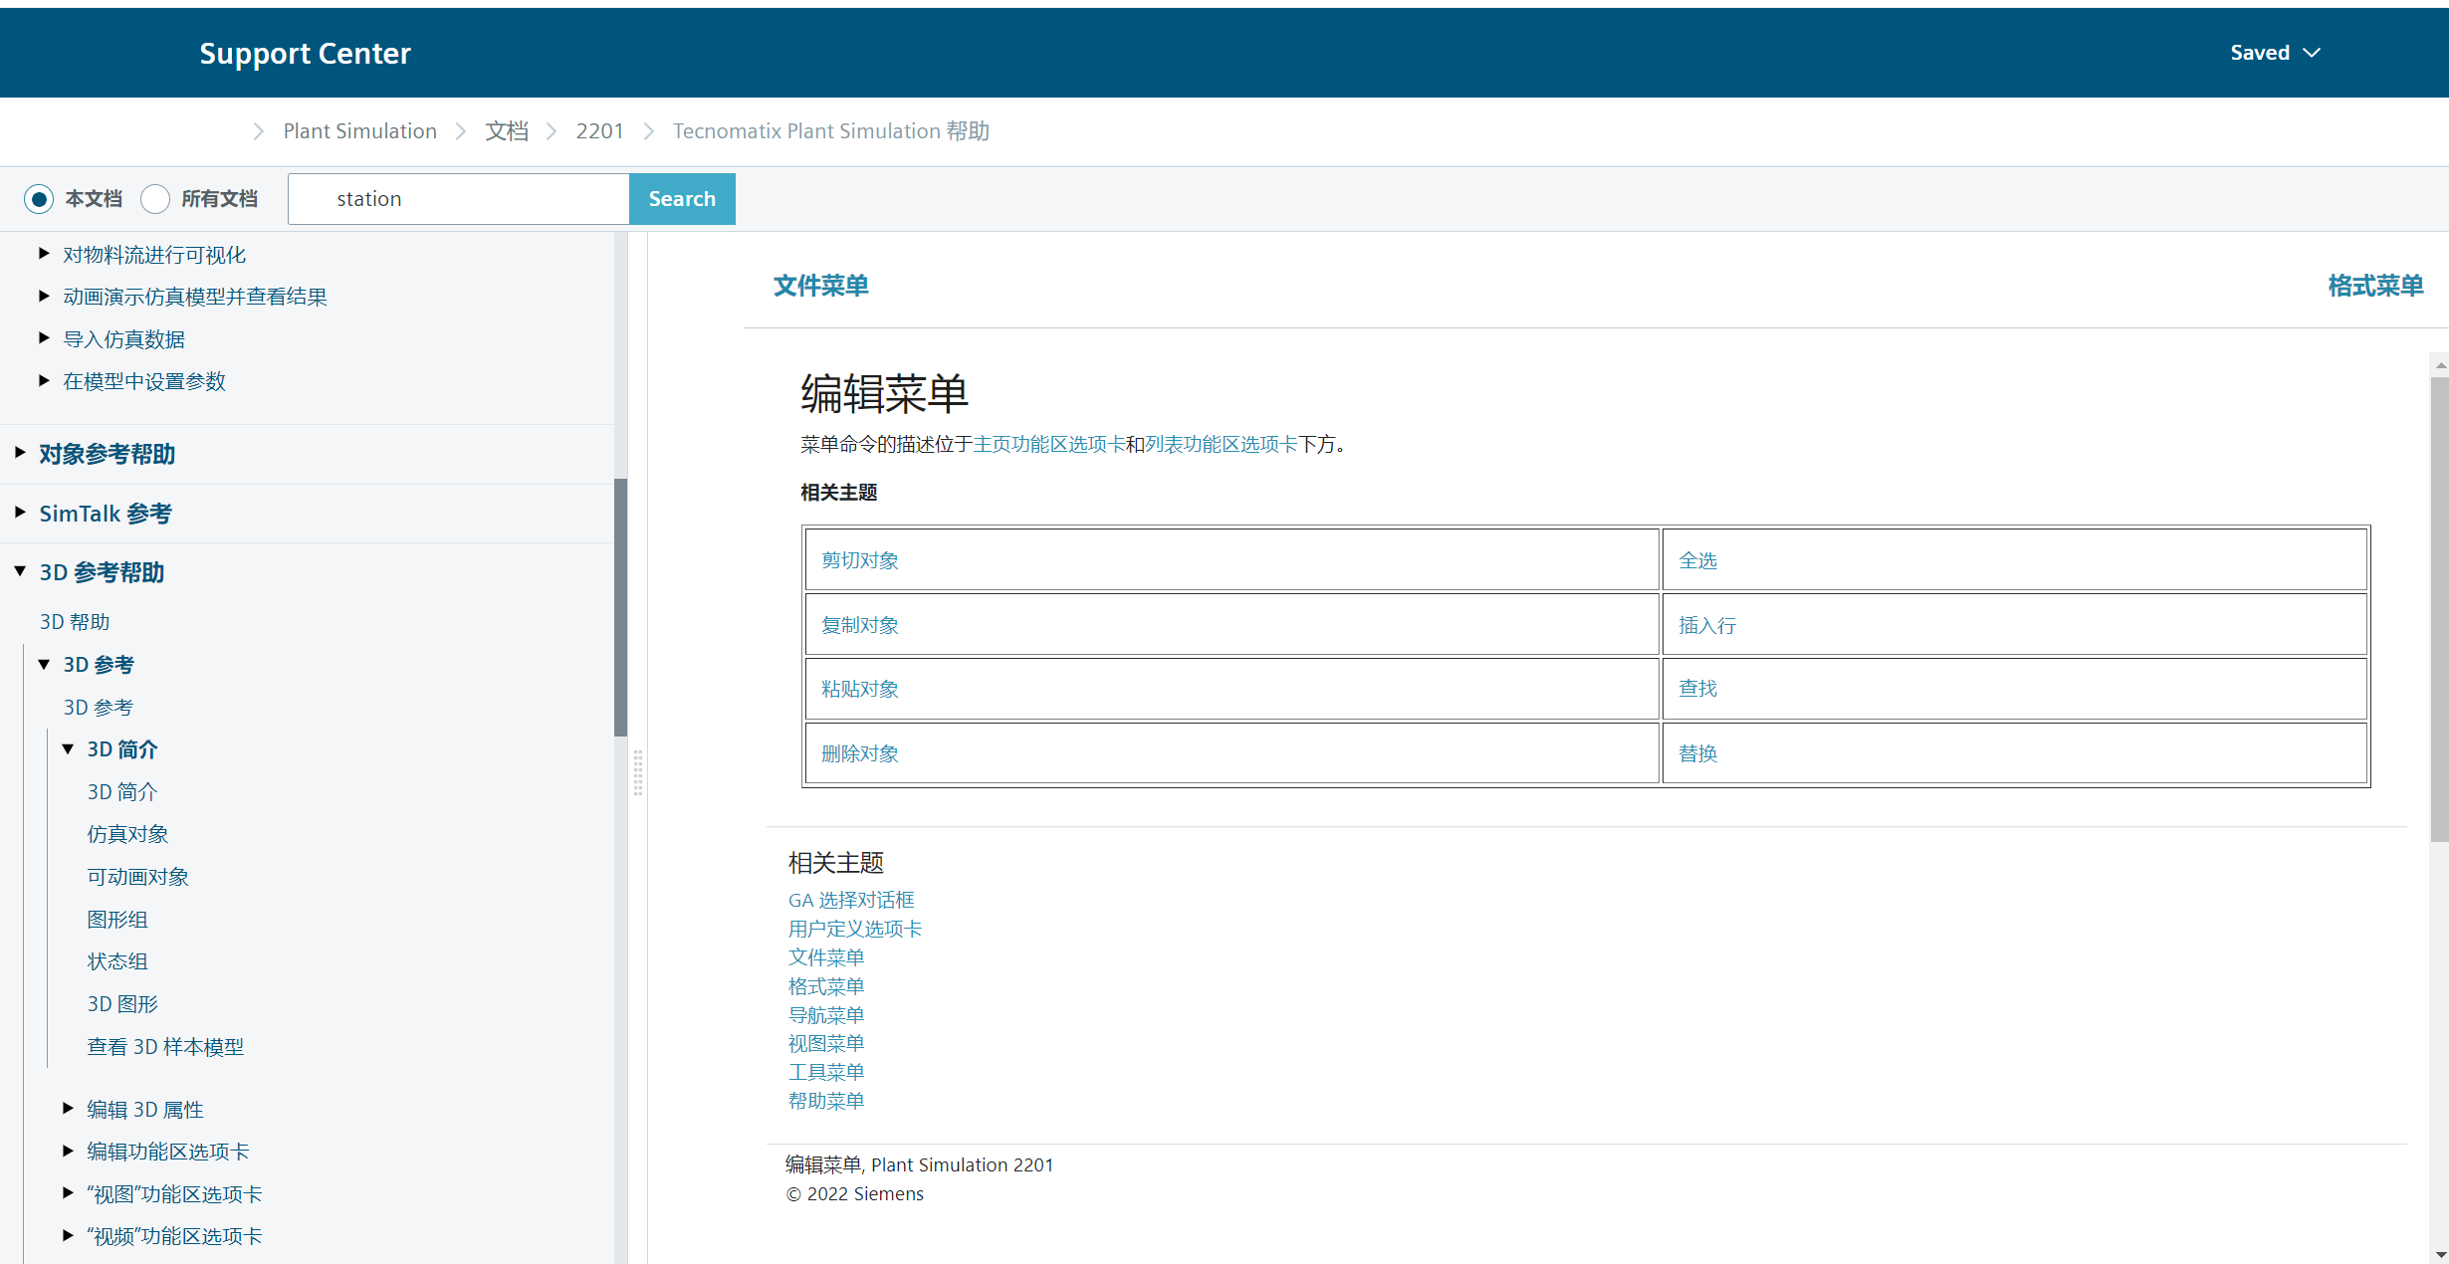This screenshot has width=2449, height=1264.
Task: Click the panel splitter drag handle
Action: click(638, 773)
